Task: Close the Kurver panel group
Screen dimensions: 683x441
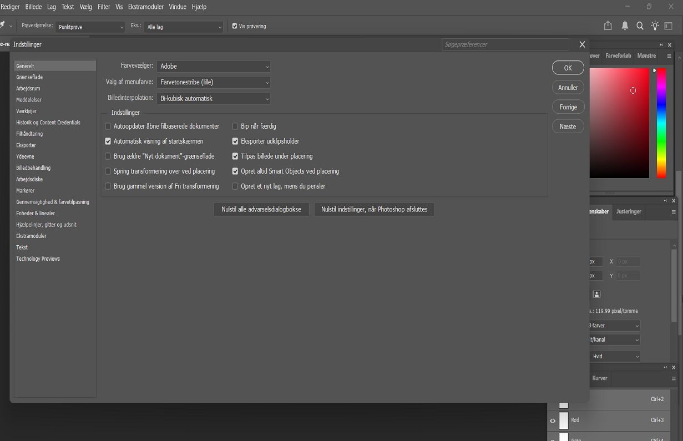Action: (674, 367)
